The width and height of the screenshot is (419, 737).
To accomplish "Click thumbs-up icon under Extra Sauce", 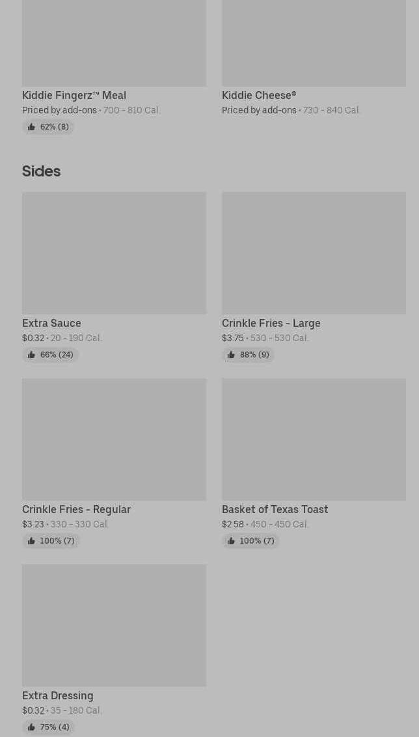I will [31, 355].
